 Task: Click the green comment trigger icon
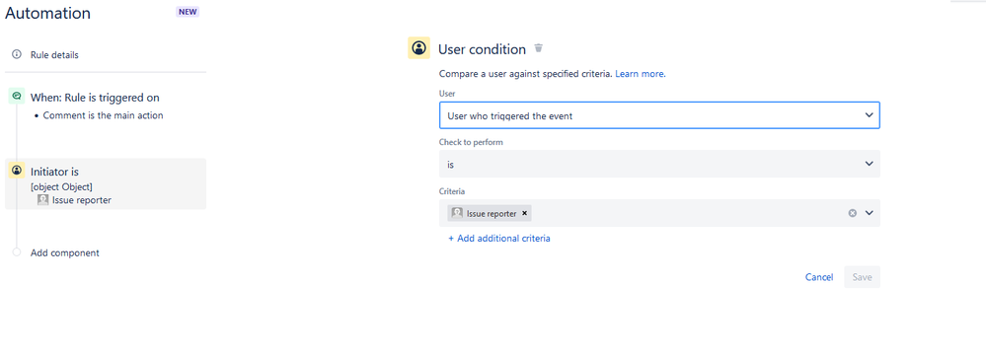(17, 96)
